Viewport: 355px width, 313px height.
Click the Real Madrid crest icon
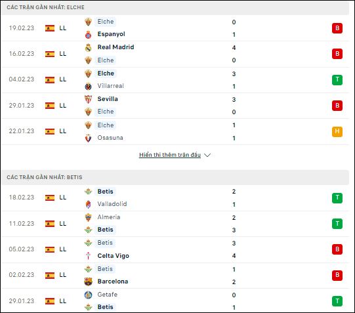coord(88,47)
